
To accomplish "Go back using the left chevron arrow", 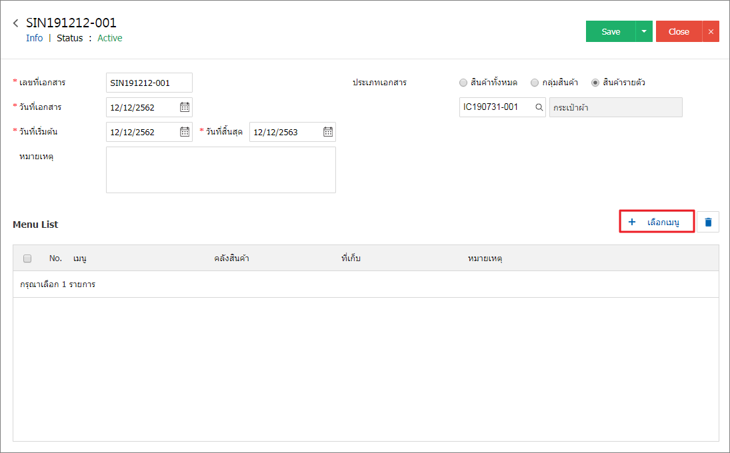I will click(x=16, y=23).
